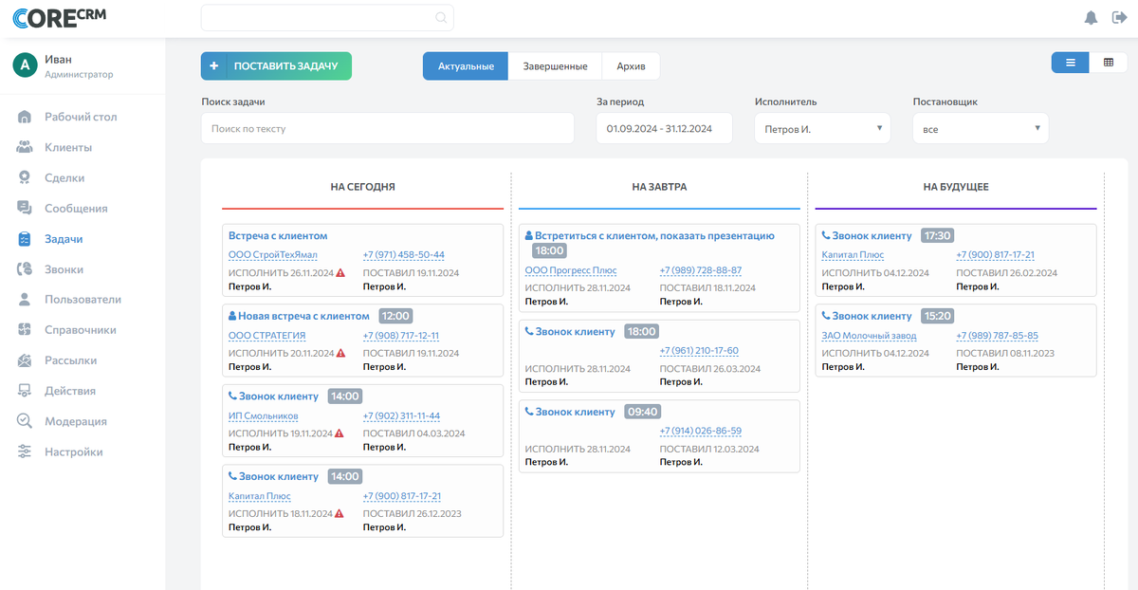Open the Встреча с клиентом task
1138x590 pixels.
coord(278,235)
